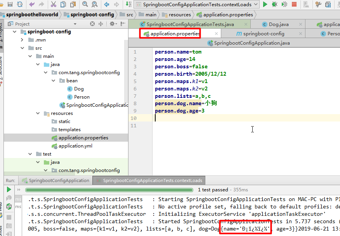Collapse the resources folder
The width and height of the screenshot is (340, 236).
click(38, 113)
